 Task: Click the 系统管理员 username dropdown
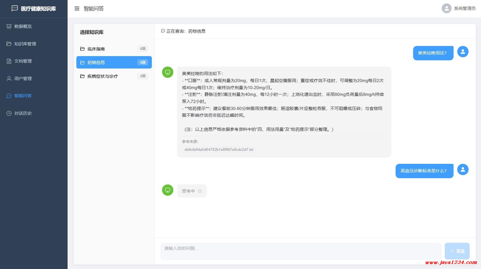coord(465,8)
